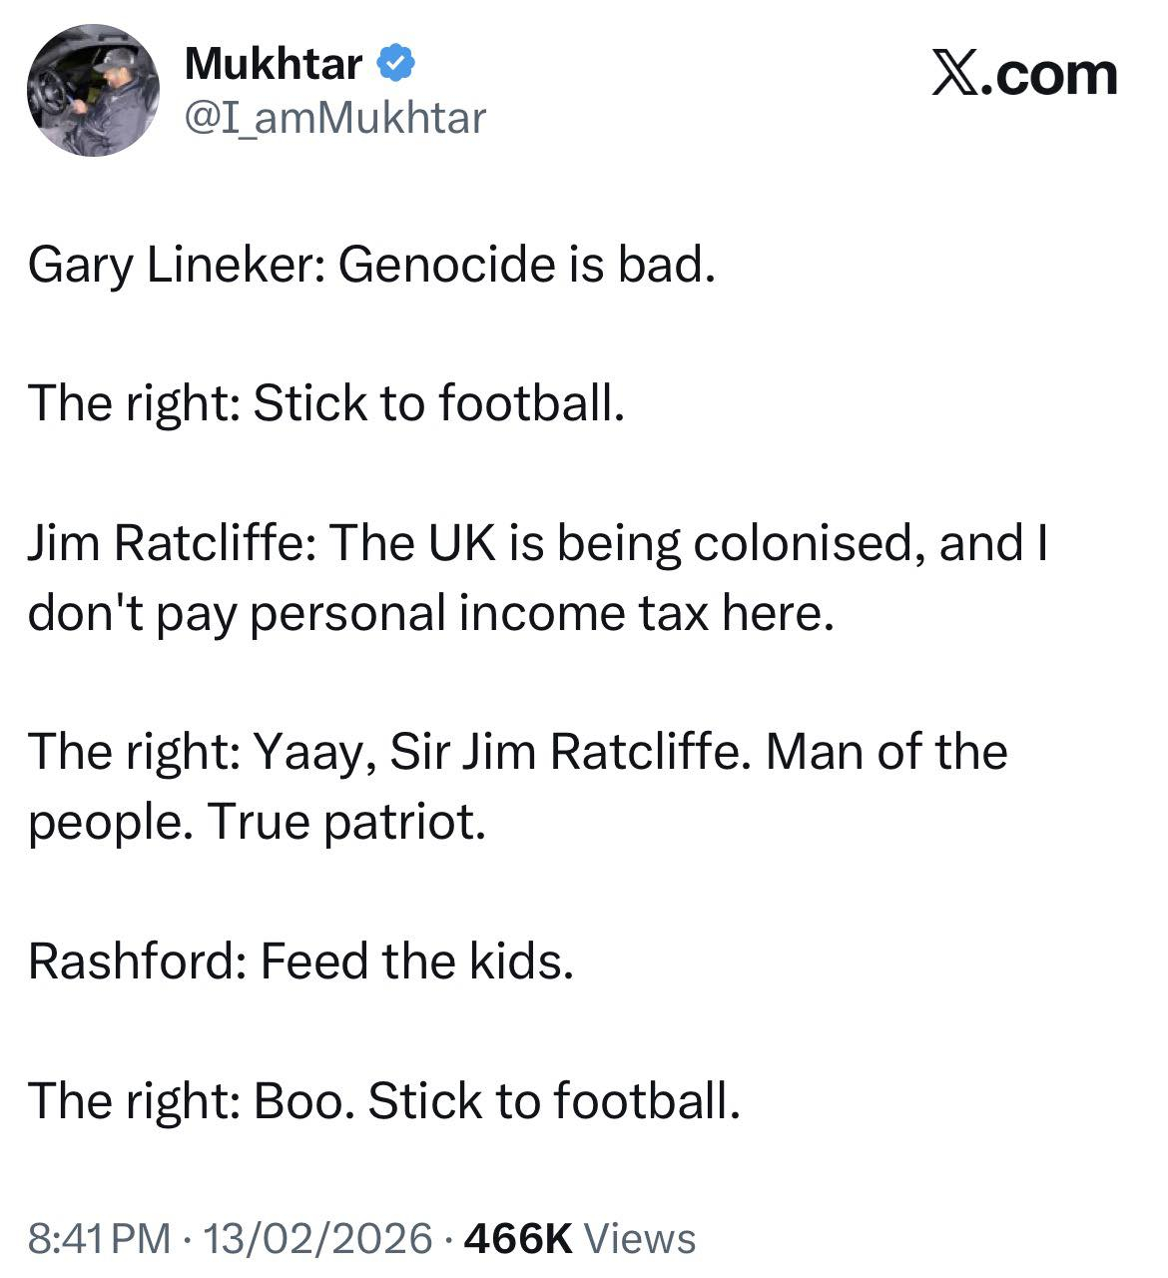This screenshot has width=1168, height=1278.
Task: Click the ".com" text beside the X logo
Action: tap(1050, 76)
